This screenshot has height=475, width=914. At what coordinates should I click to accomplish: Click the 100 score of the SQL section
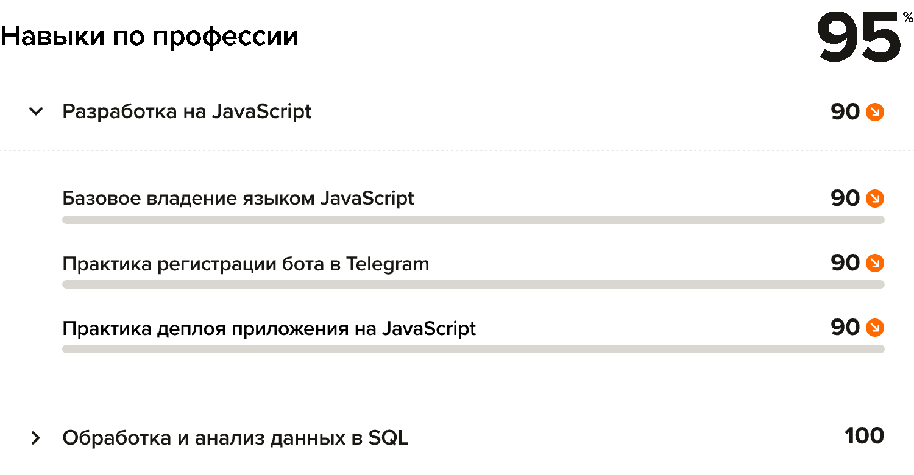coord(864,436)
